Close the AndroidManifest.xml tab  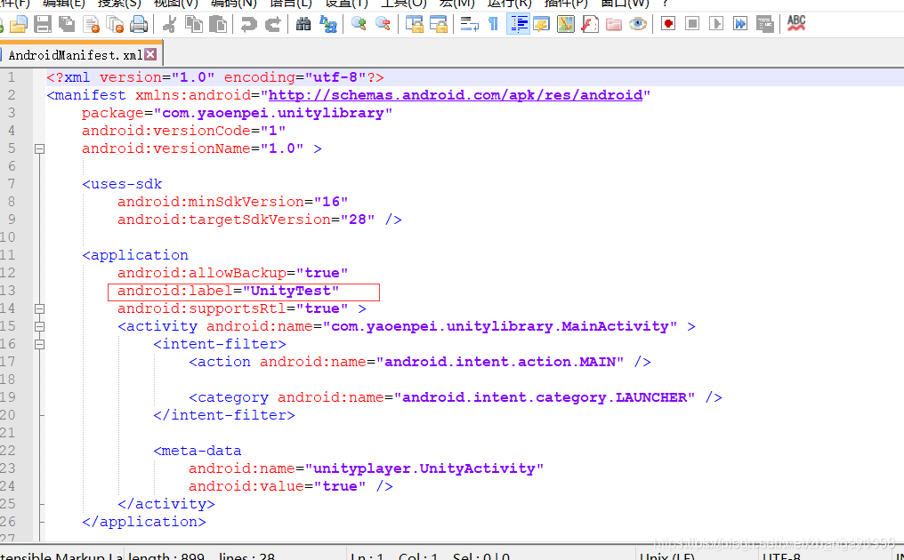(150, 55)
